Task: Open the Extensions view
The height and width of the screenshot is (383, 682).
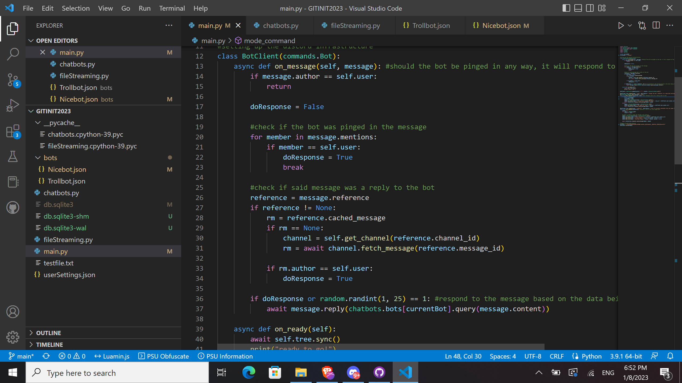Action: [13, 131]
